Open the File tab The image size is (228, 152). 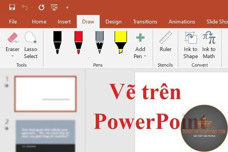pos(13,22)
